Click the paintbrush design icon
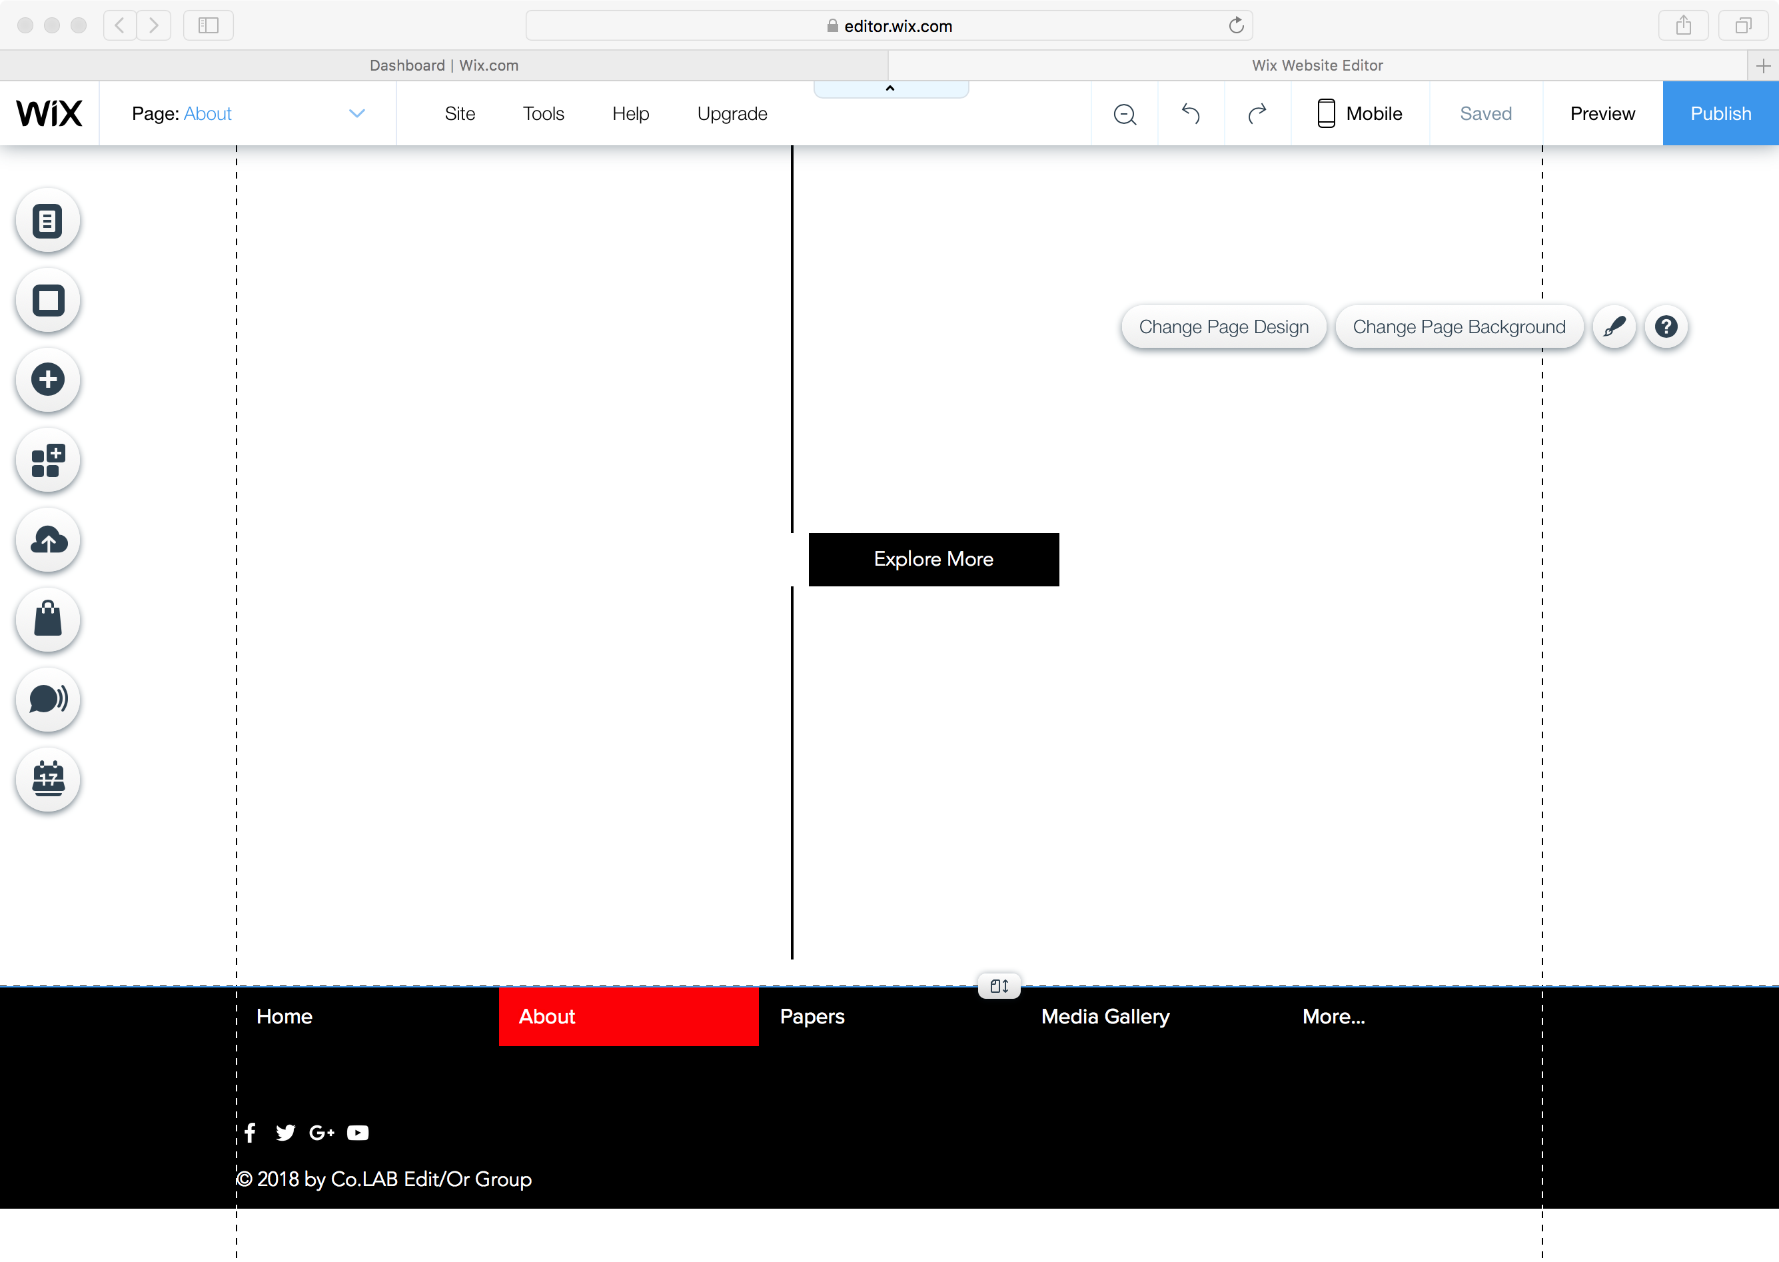 [x=1614, y=327]
